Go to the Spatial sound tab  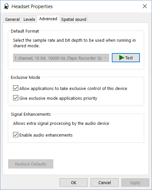(74, 19)
